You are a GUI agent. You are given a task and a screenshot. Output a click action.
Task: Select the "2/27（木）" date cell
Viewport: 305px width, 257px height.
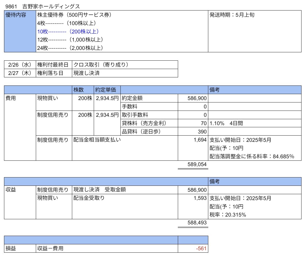coord(20,73)
